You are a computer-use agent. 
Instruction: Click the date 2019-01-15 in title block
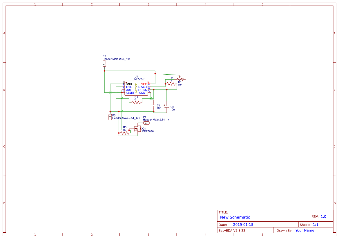click(x=243, y=225)
